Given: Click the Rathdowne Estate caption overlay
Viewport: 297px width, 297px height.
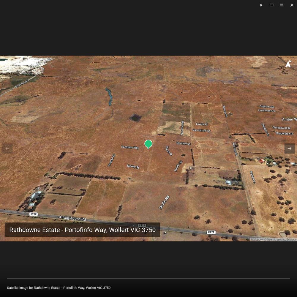Looking at the screenshot, I should point(82,230).
